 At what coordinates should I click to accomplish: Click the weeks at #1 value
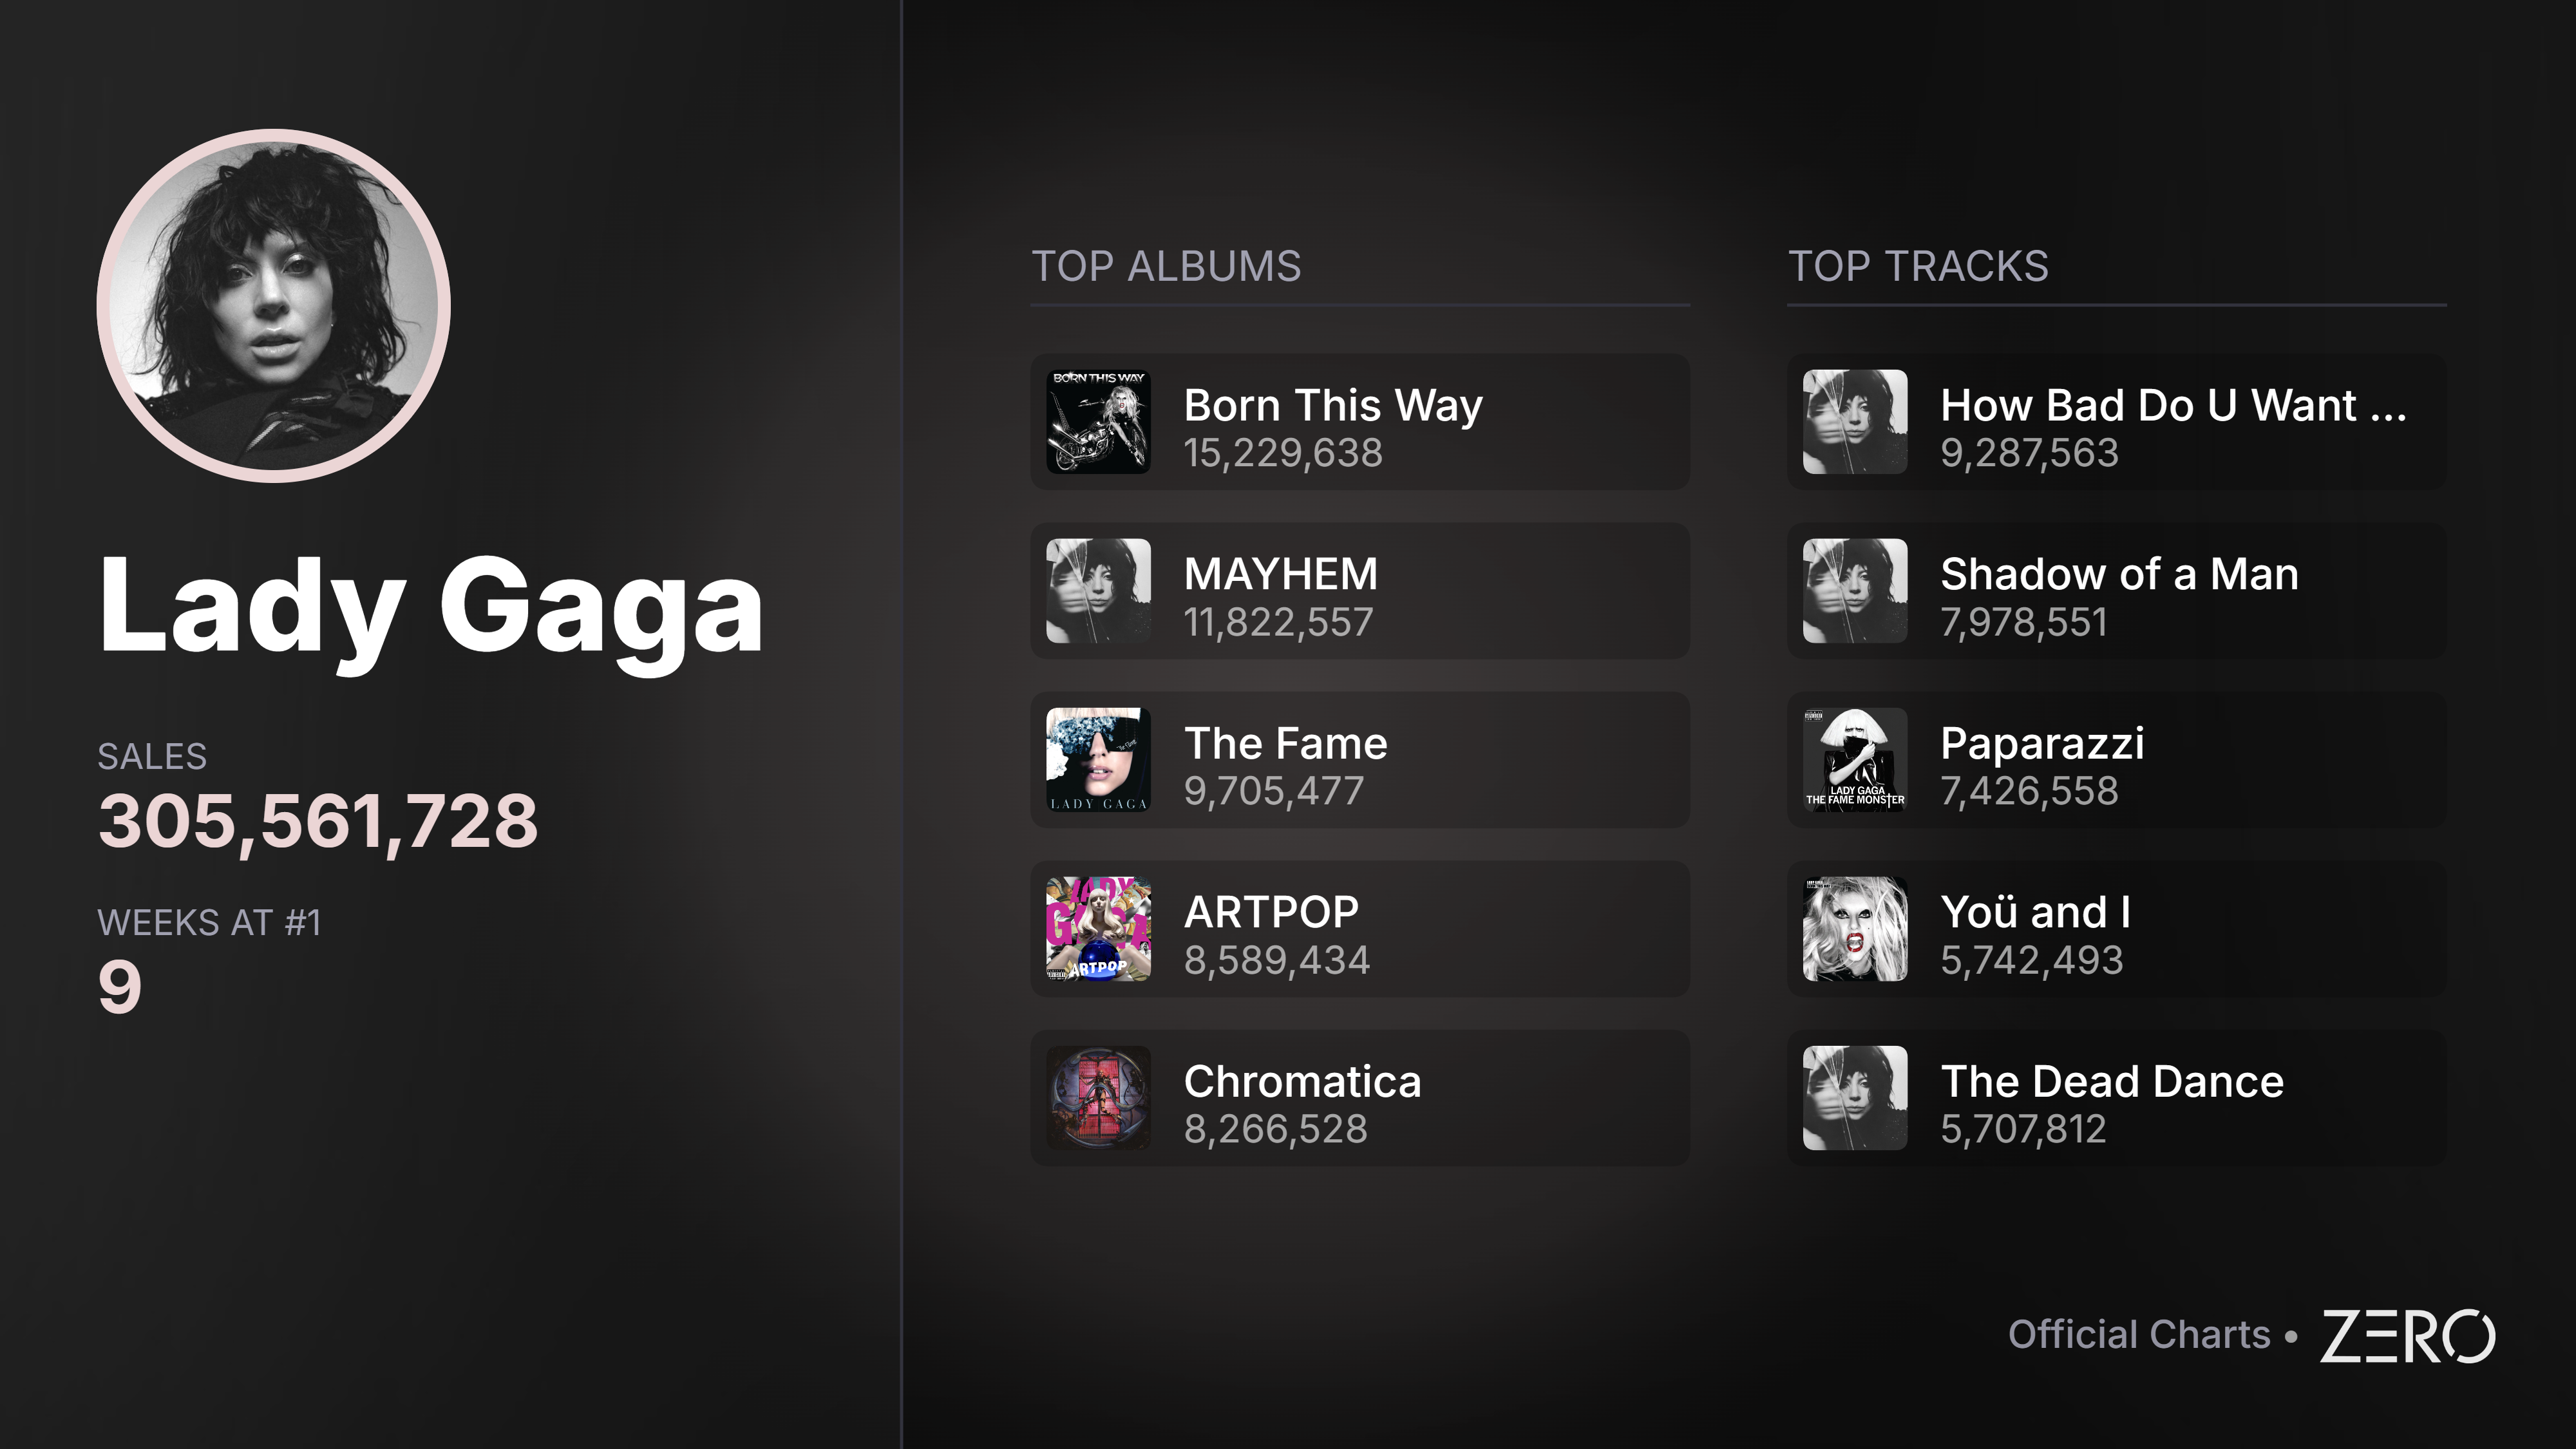(120, 987)
